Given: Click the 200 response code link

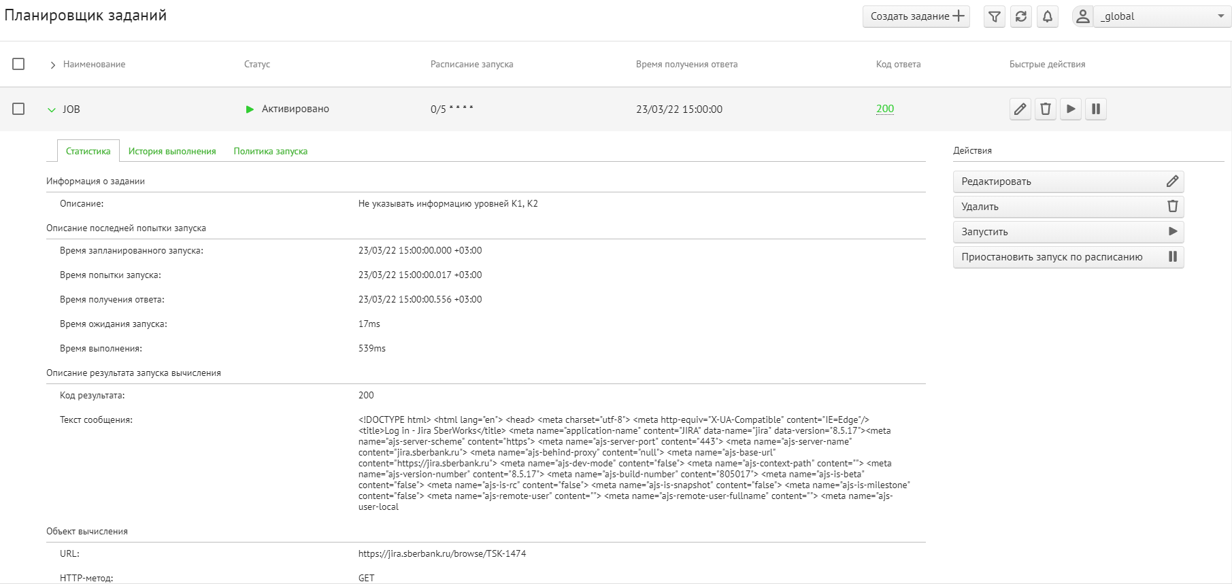Looking at the screenshot, I should (884, 109).
